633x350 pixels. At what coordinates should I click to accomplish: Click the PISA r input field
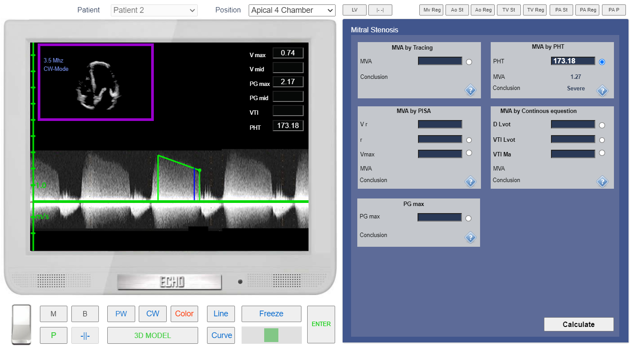point(440,139)
